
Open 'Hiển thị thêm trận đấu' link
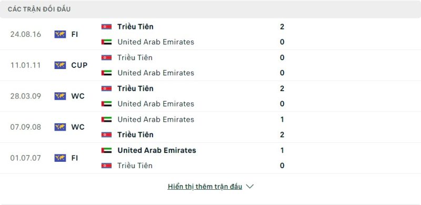(x=205, y=187)
